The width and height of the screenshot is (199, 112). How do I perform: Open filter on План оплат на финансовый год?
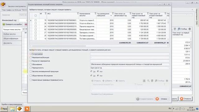tap(130, 13)
